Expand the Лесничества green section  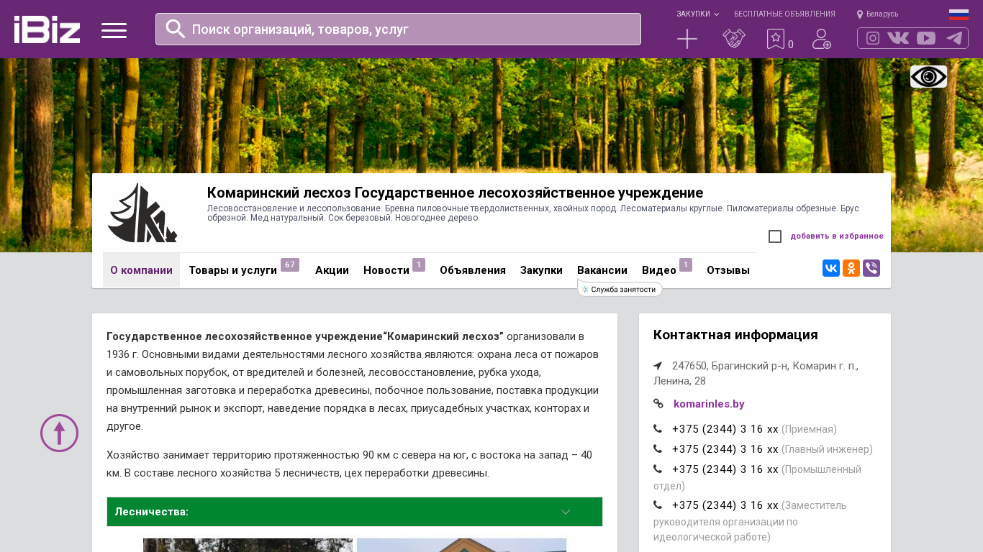[355, 512]
